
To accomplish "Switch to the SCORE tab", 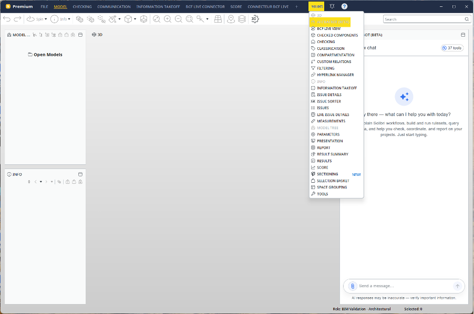I will pos(236,7).
